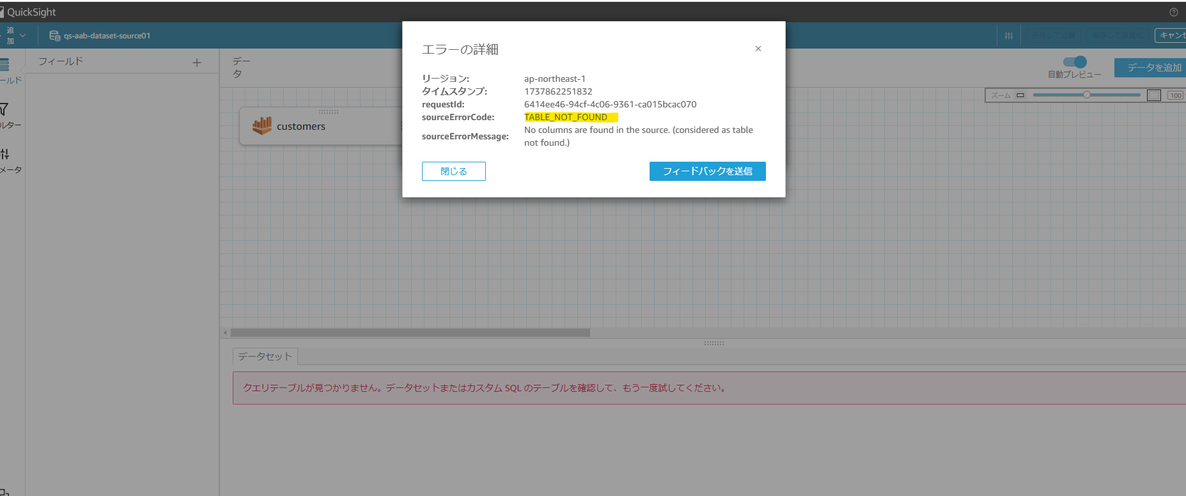Click the dataset icon beside qs-aab-dataset-source01

pos(55,36)
